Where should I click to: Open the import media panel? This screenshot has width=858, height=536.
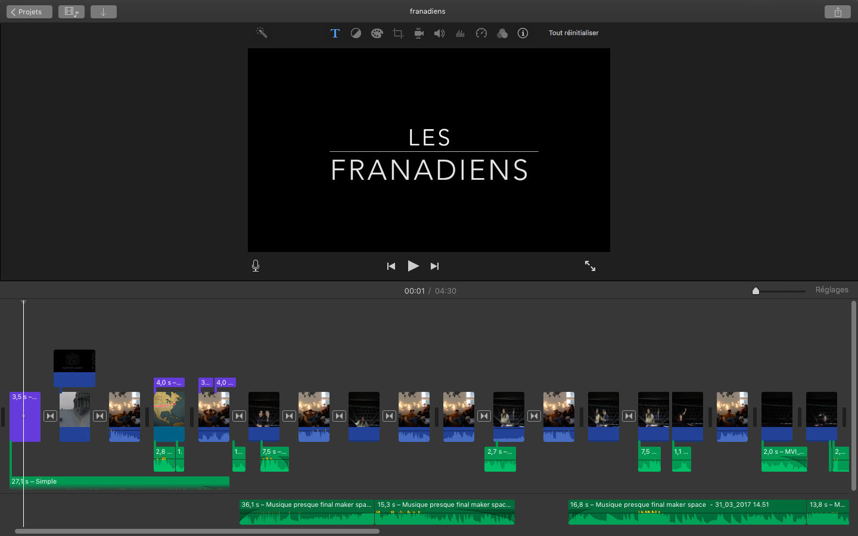(x=103, y=11)
